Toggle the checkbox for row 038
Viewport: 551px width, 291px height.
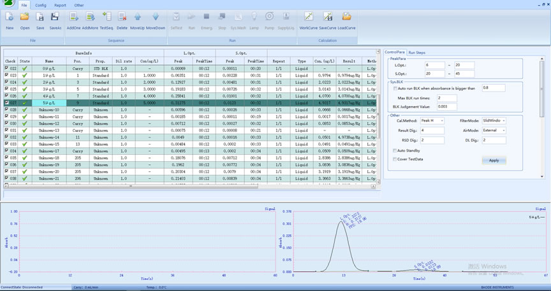tap(6, 178)
